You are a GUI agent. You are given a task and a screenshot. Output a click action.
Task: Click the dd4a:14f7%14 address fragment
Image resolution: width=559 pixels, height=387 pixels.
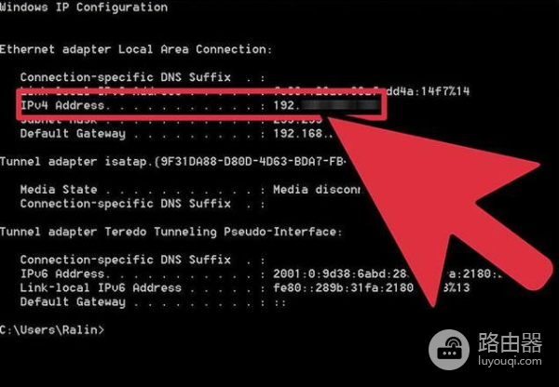428,91
